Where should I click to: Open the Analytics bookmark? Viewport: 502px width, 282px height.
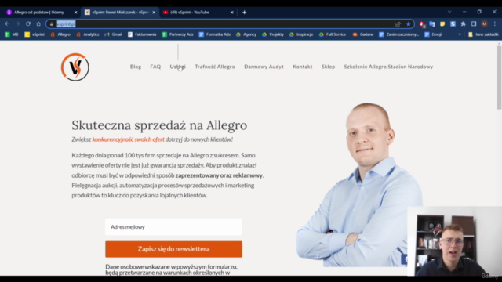(x=87, y=34)
